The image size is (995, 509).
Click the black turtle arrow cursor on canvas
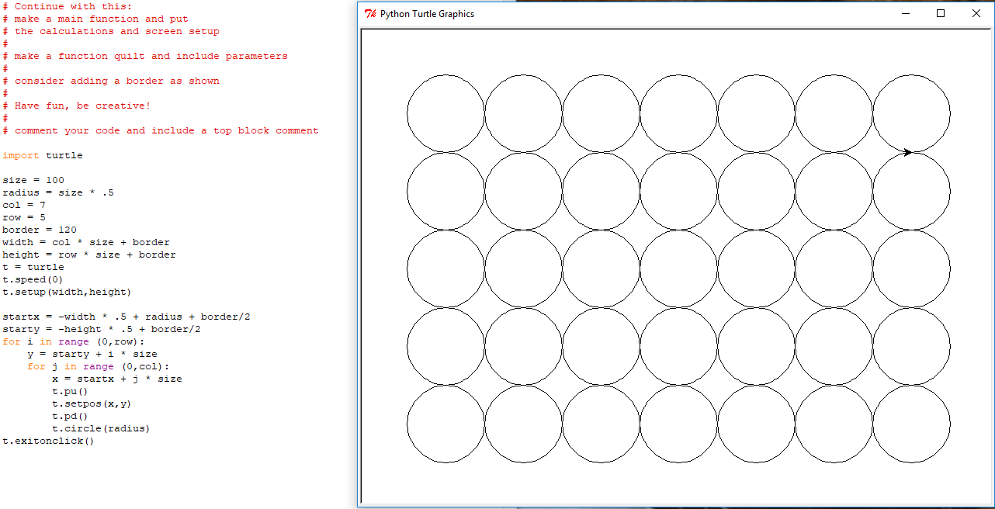point(907,153)
